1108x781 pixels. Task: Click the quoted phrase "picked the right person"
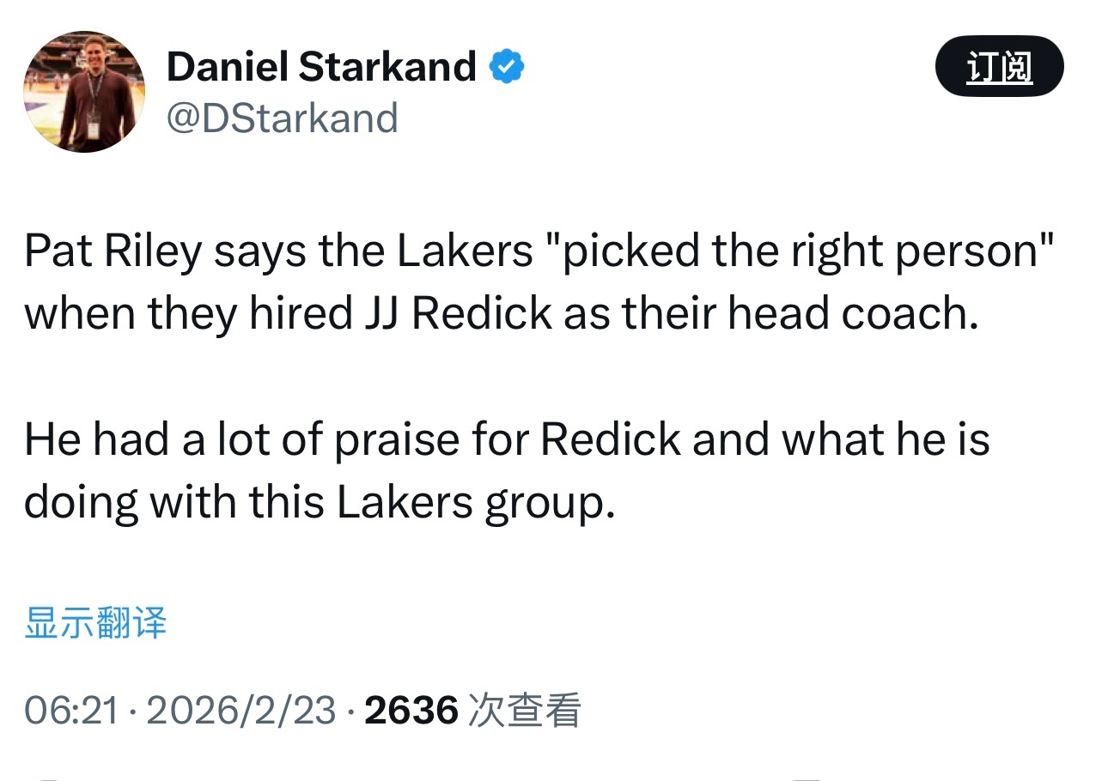pyautogui.click(x=807, y=251)
